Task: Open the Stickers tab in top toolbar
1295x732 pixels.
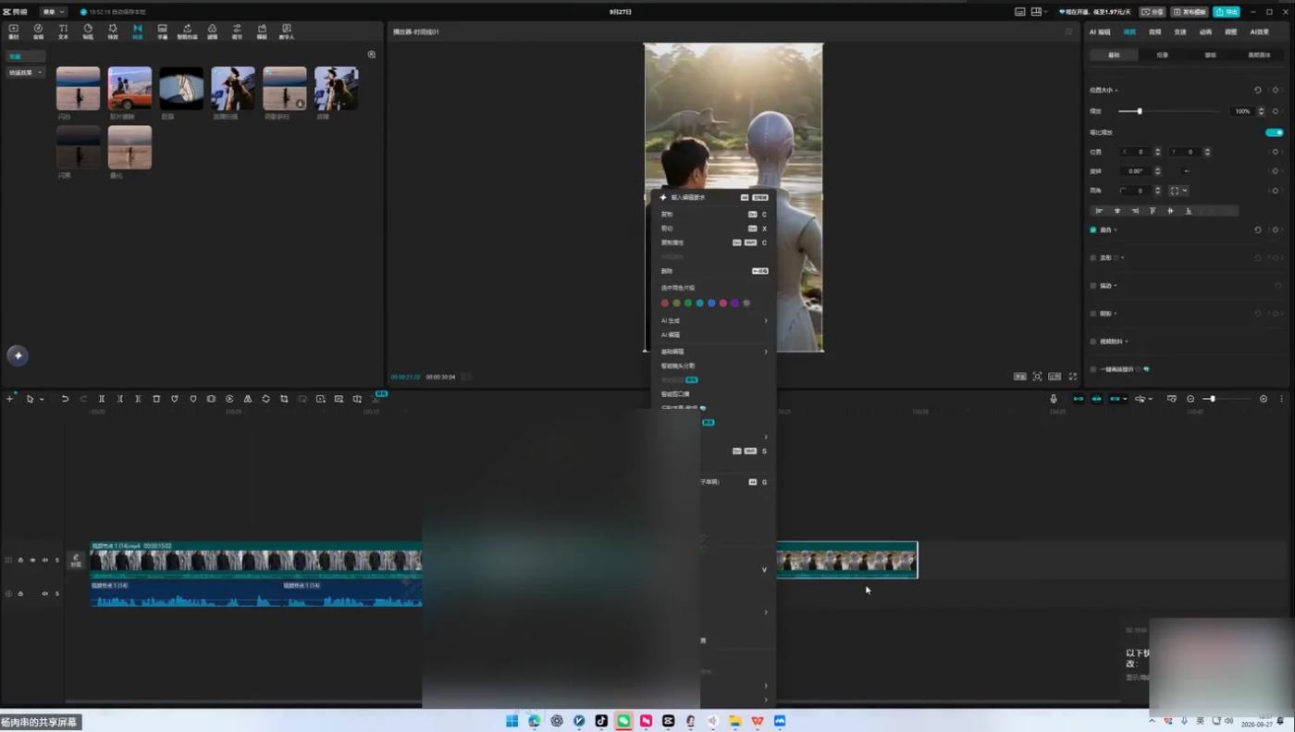Action: pos(88,31)
